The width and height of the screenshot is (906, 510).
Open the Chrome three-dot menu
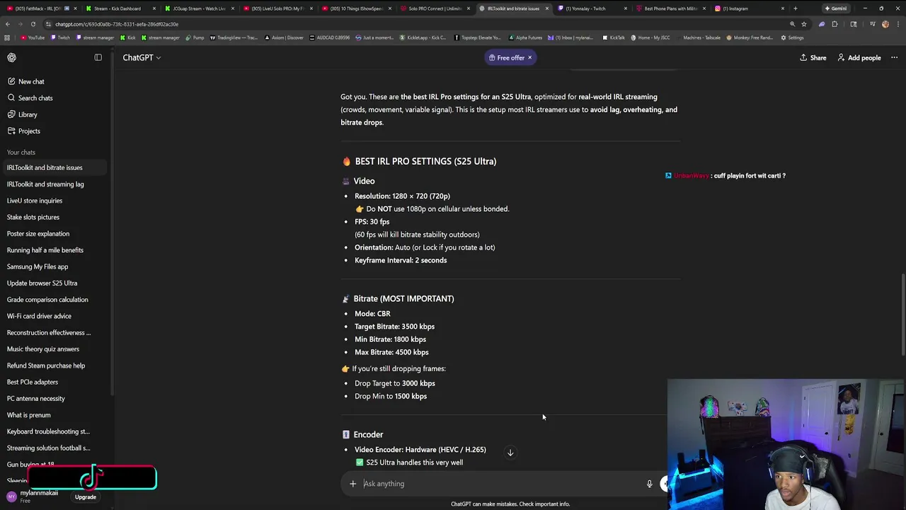pyautogui.click(x=899, y=24)
